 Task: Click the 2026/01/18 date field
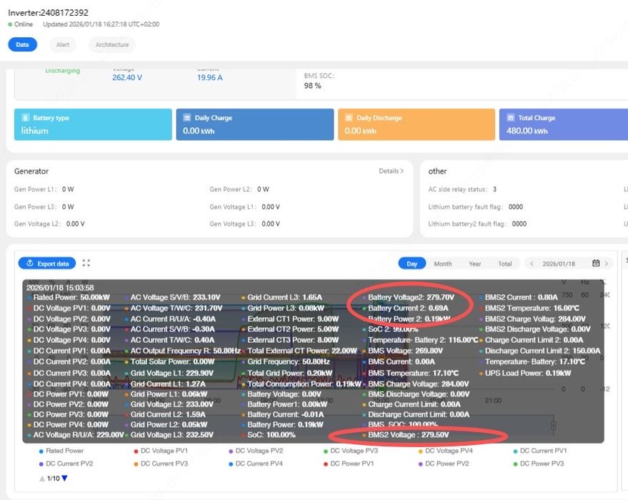pyautogui.click(x=558, y=264)
